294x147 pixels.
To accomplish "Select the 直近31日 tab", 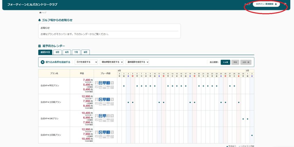I will click(x=45, y=52).
